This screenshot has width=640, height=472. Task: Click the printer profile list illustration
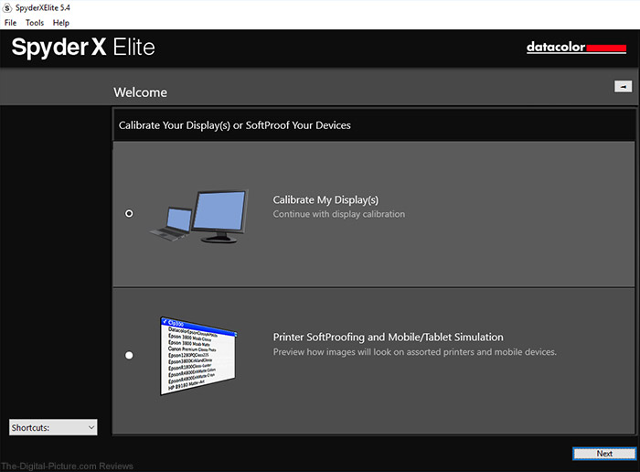click(x=198, y=356)
